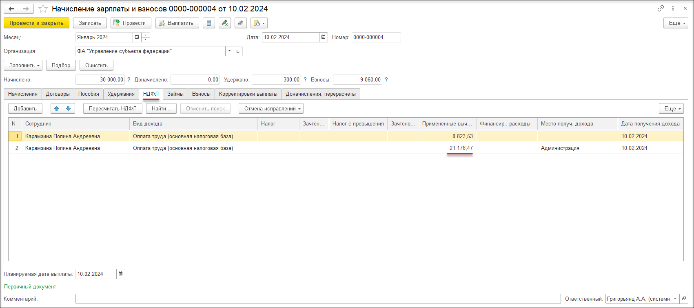Open the Отмена исправлений dropdown

[271, 108]
